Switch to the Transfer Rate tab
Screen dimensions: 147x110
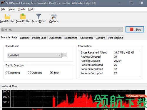point(9,37)
